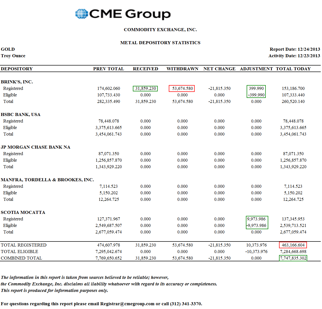Click the DEPOSITORY column header
This screenshot has width=322, height=309.
(17, 69)
